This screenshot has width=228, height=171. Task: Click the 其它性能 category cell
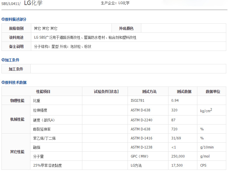coord(17,152)
